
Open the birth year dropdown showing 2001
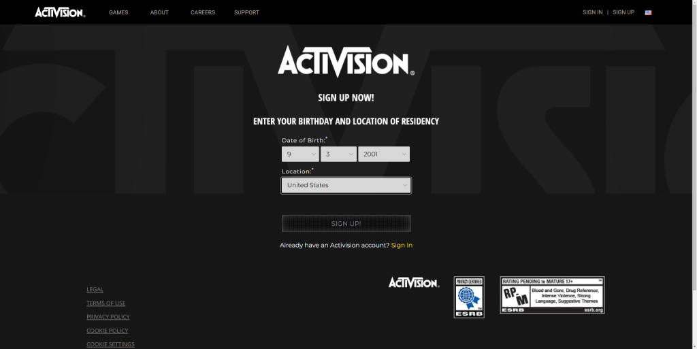coord(384,154)
